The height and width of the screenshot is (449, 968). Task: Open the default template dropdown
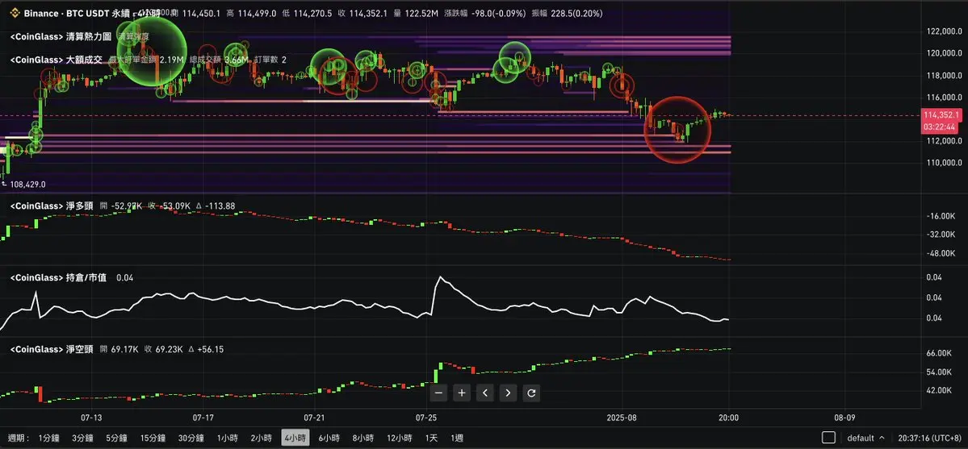pos(865,438)
